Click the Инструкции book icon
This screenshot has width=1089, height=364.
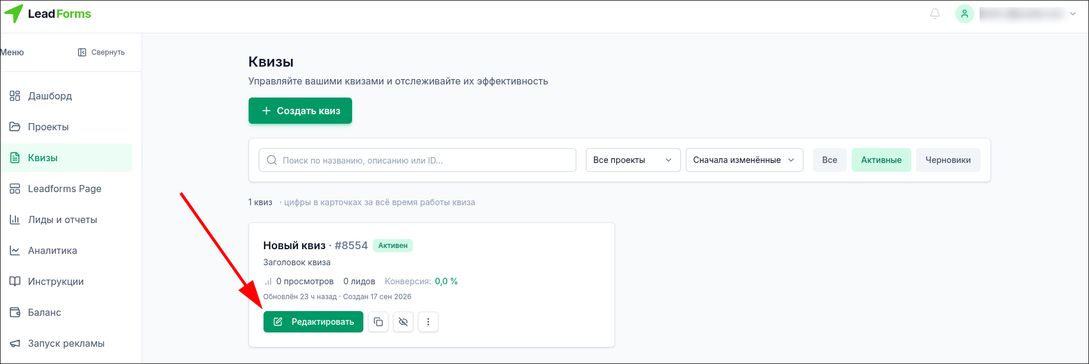coord(15,281)
